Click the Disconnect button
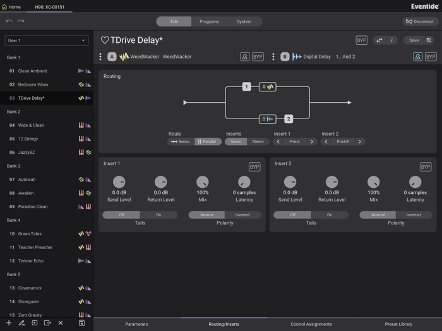Viewport: 442px width, 331px height. (420, 21)
